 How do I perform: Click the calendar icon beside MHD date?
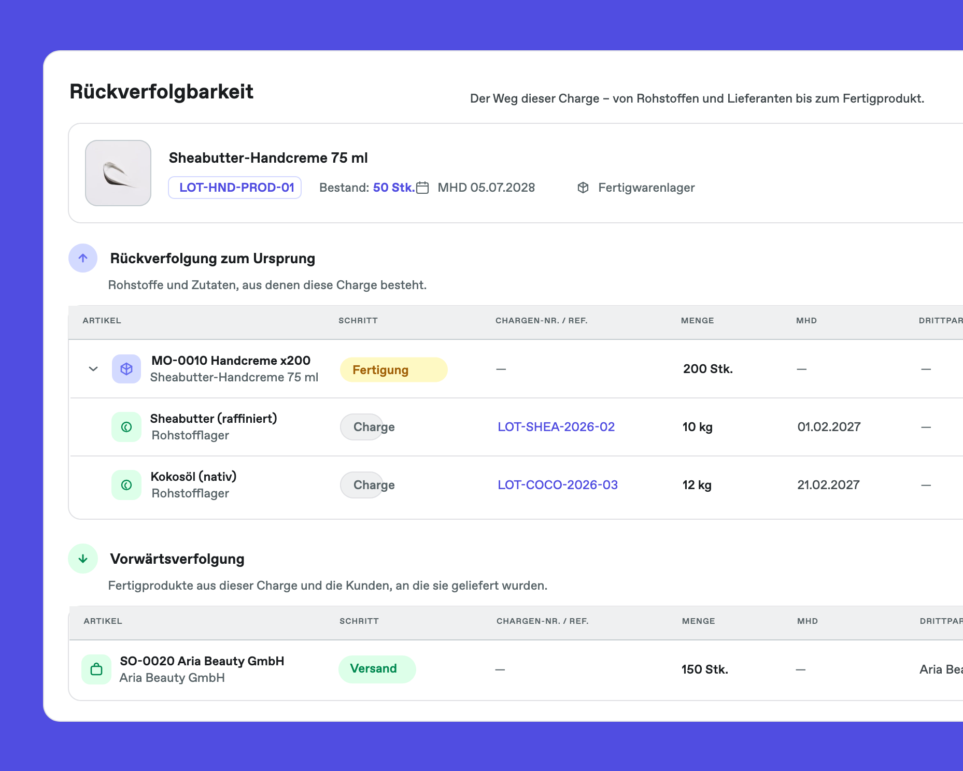coord(423,188)
